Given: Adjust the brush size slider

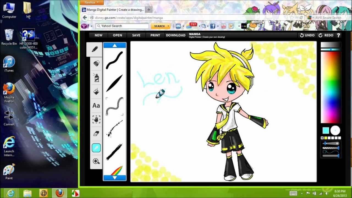Looking at the screenshot, I should coord(331,144).
